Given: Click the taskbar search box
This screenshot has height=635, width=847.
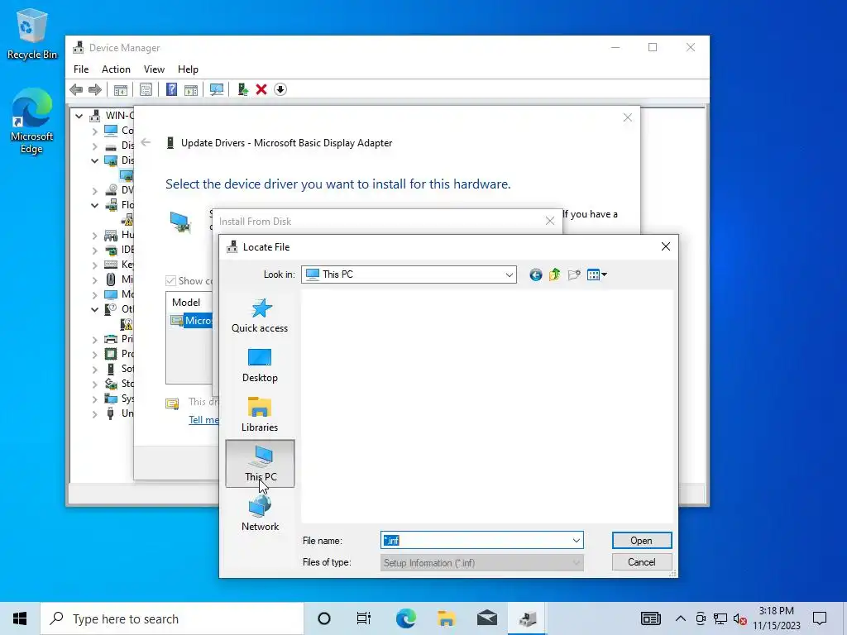Looking at the screenshot, I should click(x=172, y=618).
